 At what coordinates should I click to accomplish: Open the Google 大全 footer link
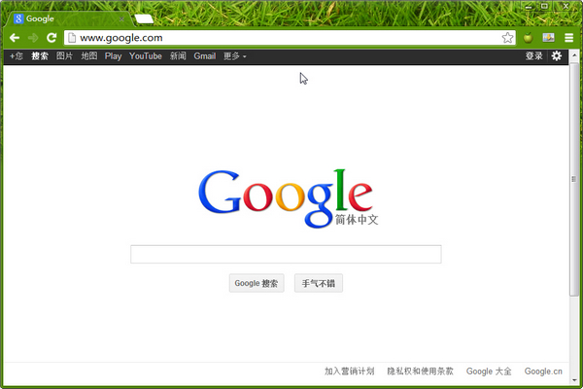pos(489,371)
